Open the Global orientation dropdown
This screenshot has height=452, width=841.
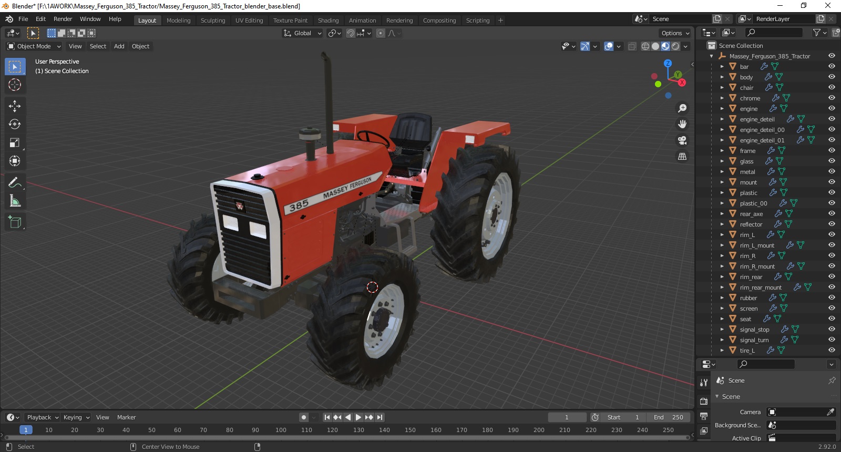(x=302, y=33)
